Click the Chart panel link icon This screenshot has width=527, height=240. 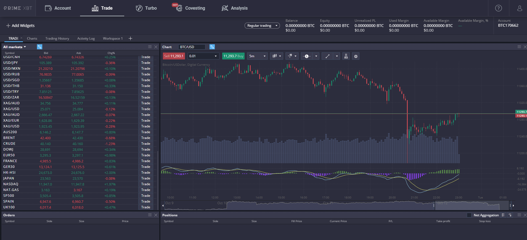coord(212,47)
